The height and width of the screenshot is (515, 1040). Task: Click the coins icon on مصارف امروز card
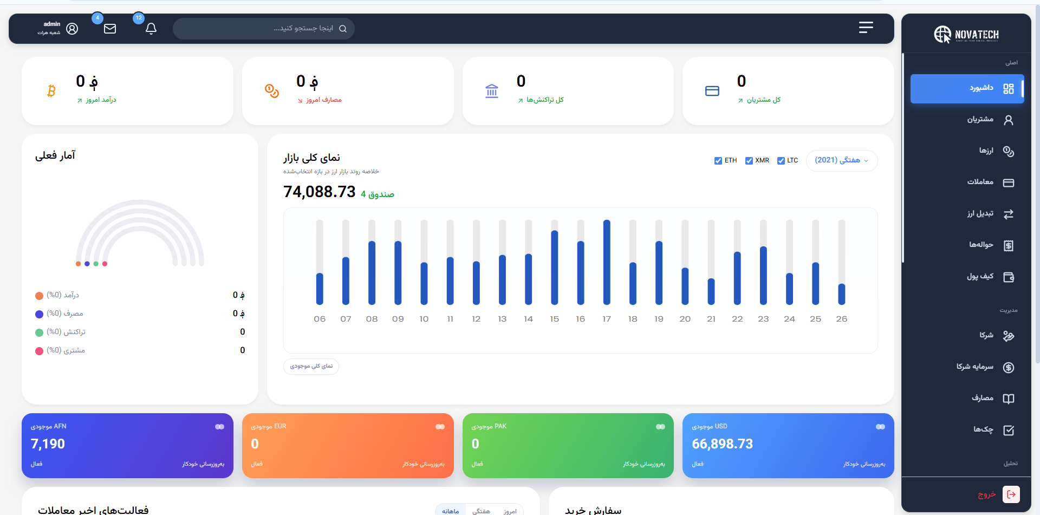(272, 91)
